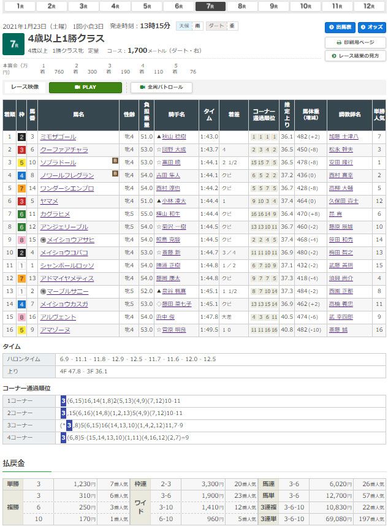The width and height of the screenshot is (388, 526).
Task: Open the 出馬表 race card button
Action: 340,28
